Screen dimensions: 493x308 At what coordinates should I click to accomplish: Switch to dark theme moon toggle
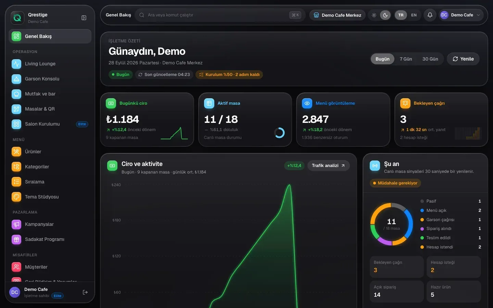point(385,15)
